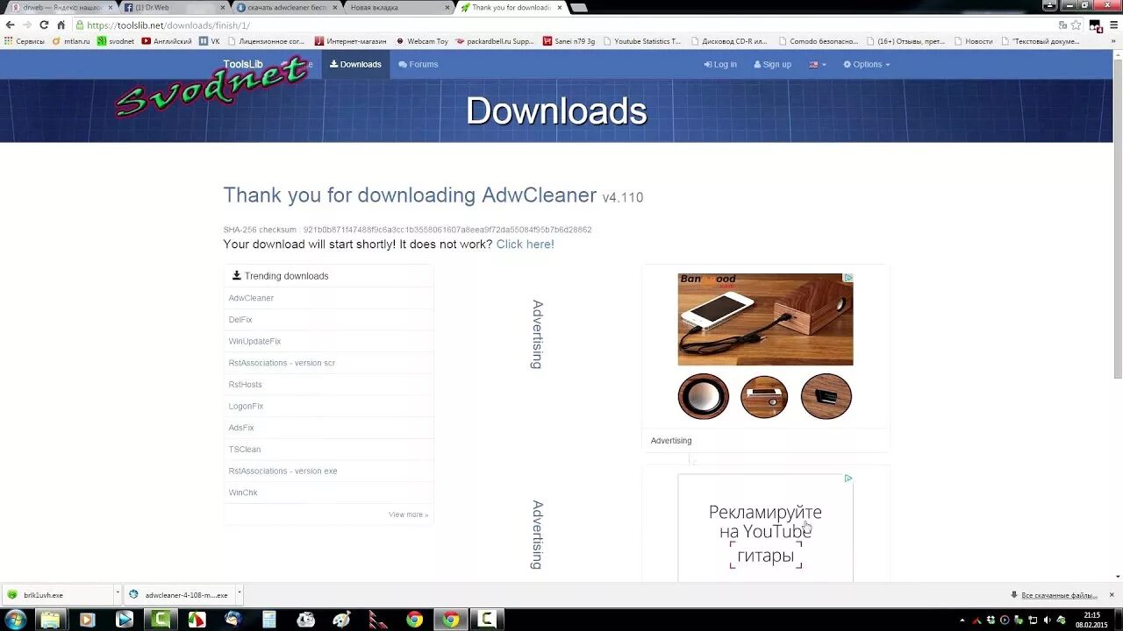
Task: Click the YouTube advertising banner
Action: tap(765, 528)
